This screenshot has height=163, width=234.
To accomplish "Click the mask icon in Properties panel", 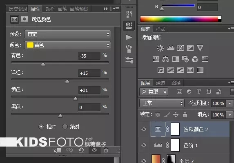I will click(24, 19).
